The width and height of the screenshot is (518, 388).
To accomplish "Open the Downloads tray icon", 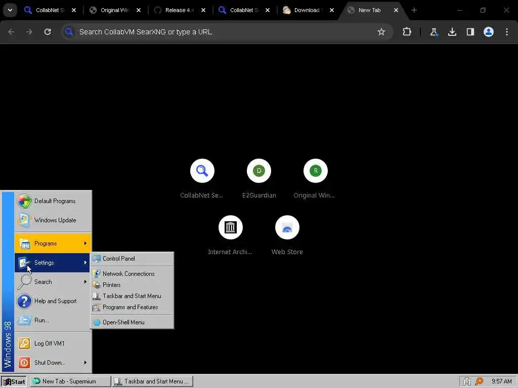I will [452, 32].
